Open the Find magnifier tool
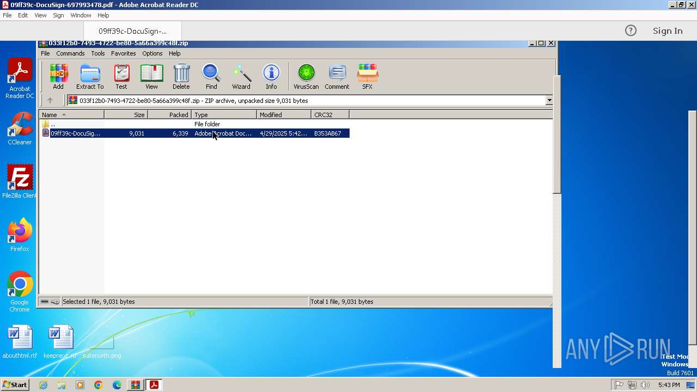 211,76
